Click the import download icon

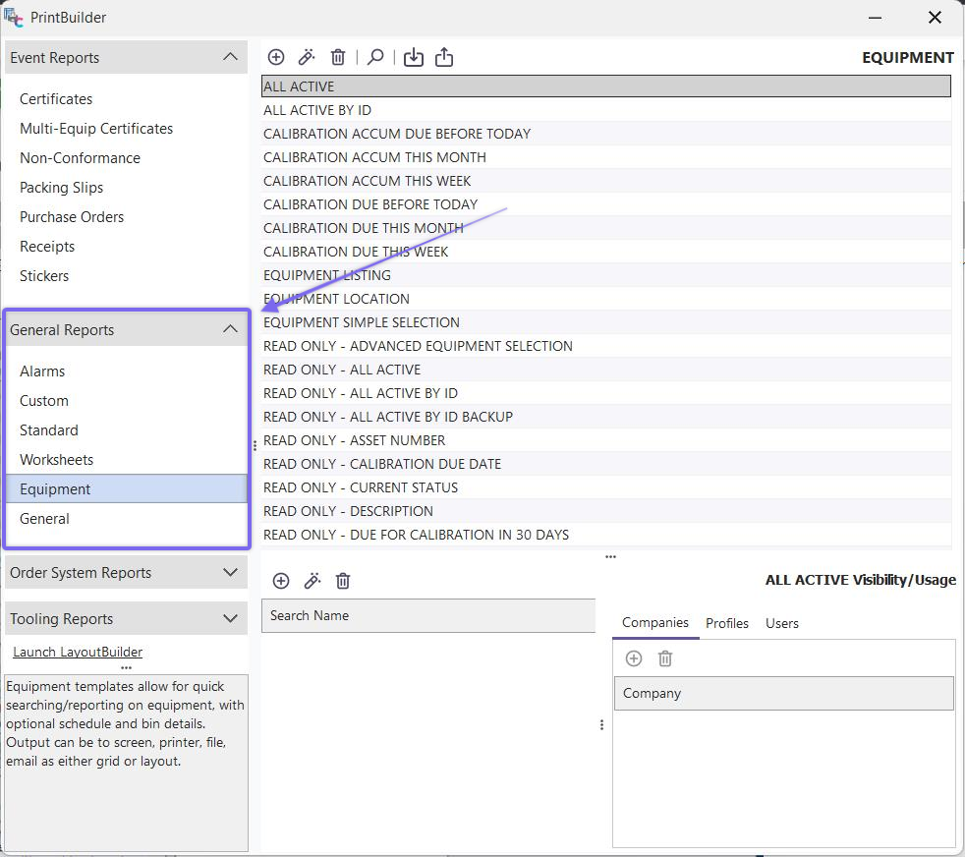pos(414,57)
